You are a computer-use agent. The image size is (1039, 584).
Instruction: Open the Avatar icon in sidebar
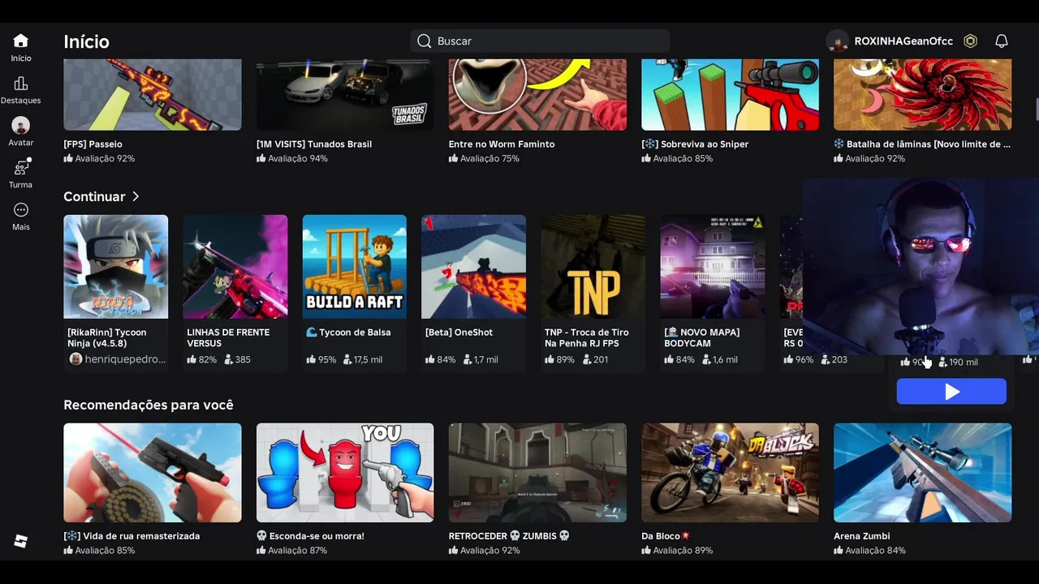[21, 126]
